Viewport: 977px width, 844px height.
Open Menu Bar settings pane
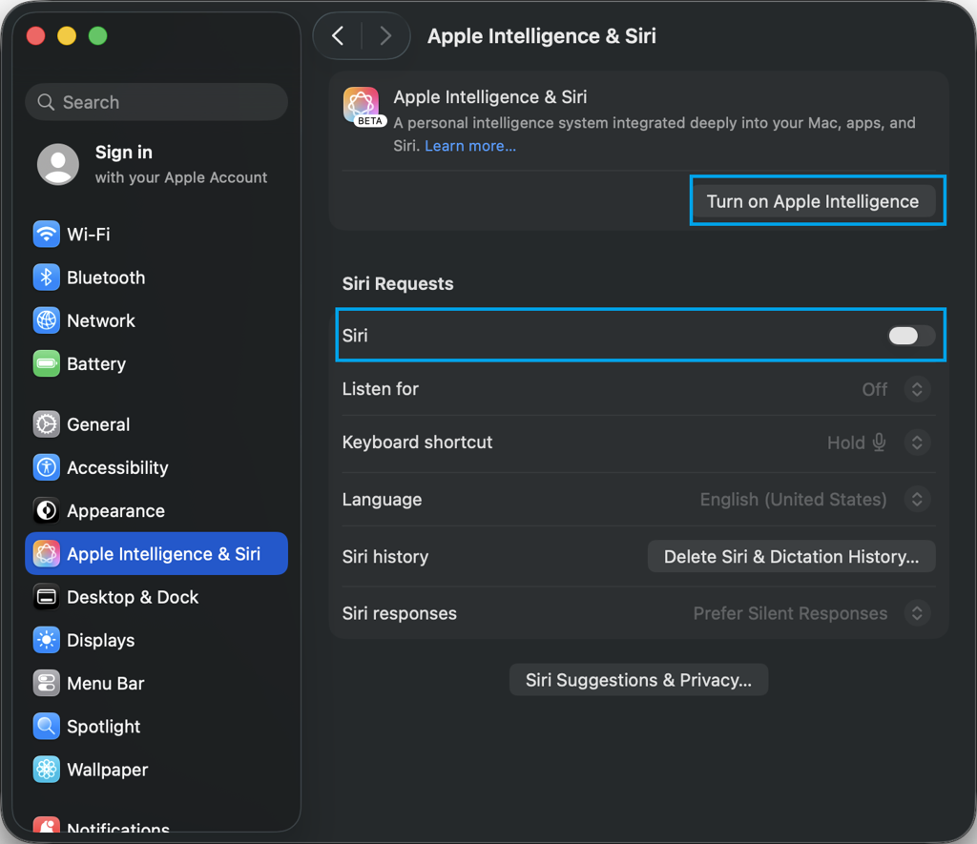[156, 683]
